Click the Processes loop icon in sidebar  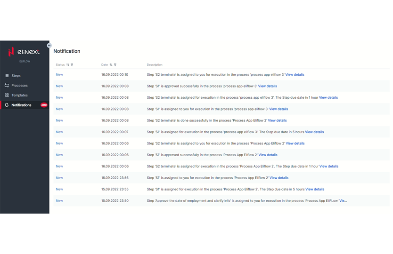pyautogui.click(x=7, y=86)
